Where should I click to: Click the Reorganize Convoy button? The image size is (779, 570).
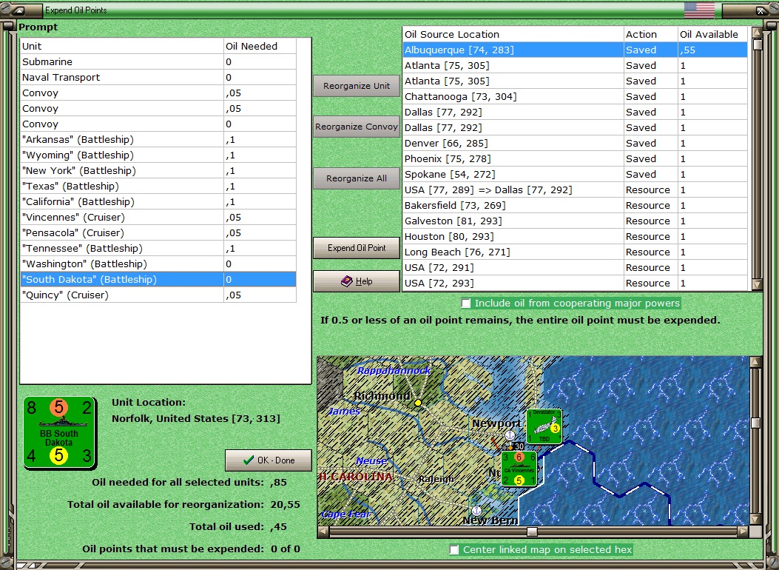[x=357, y=127]
